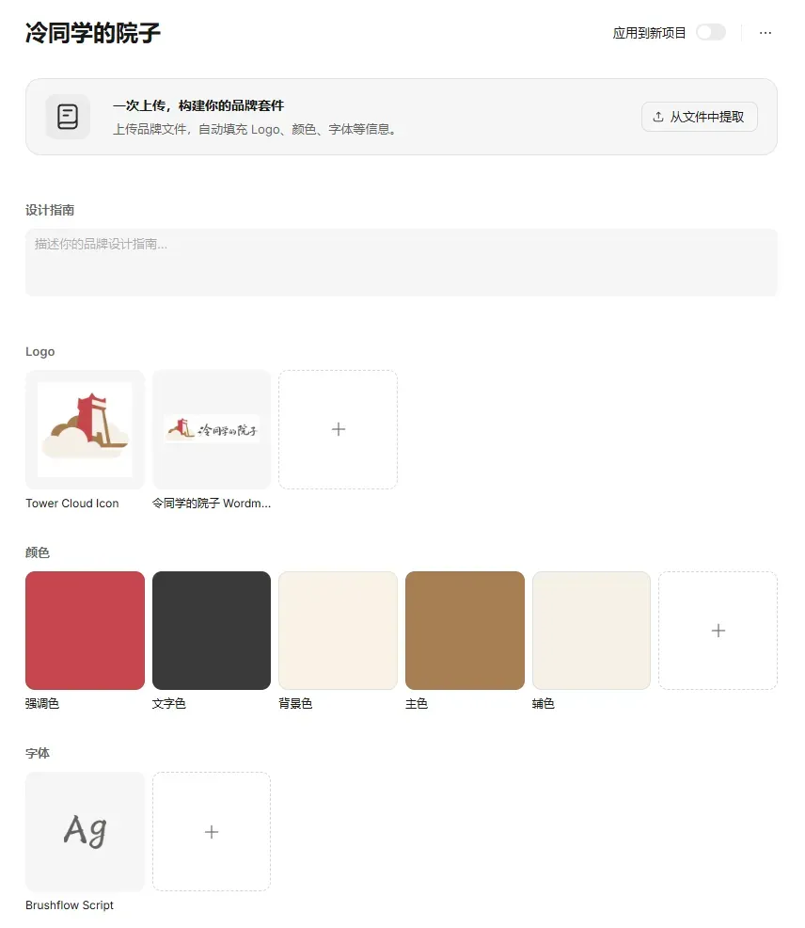This screenshot has width=805, height=928.
Task: Click the Tower Cloud Icon label
Action: tap(72, 504)
